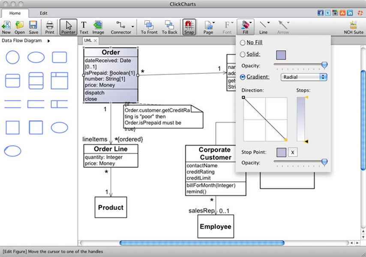Select the Corporate Customer class title
This screenshot has height=257, width=366.
coord(215,153)
